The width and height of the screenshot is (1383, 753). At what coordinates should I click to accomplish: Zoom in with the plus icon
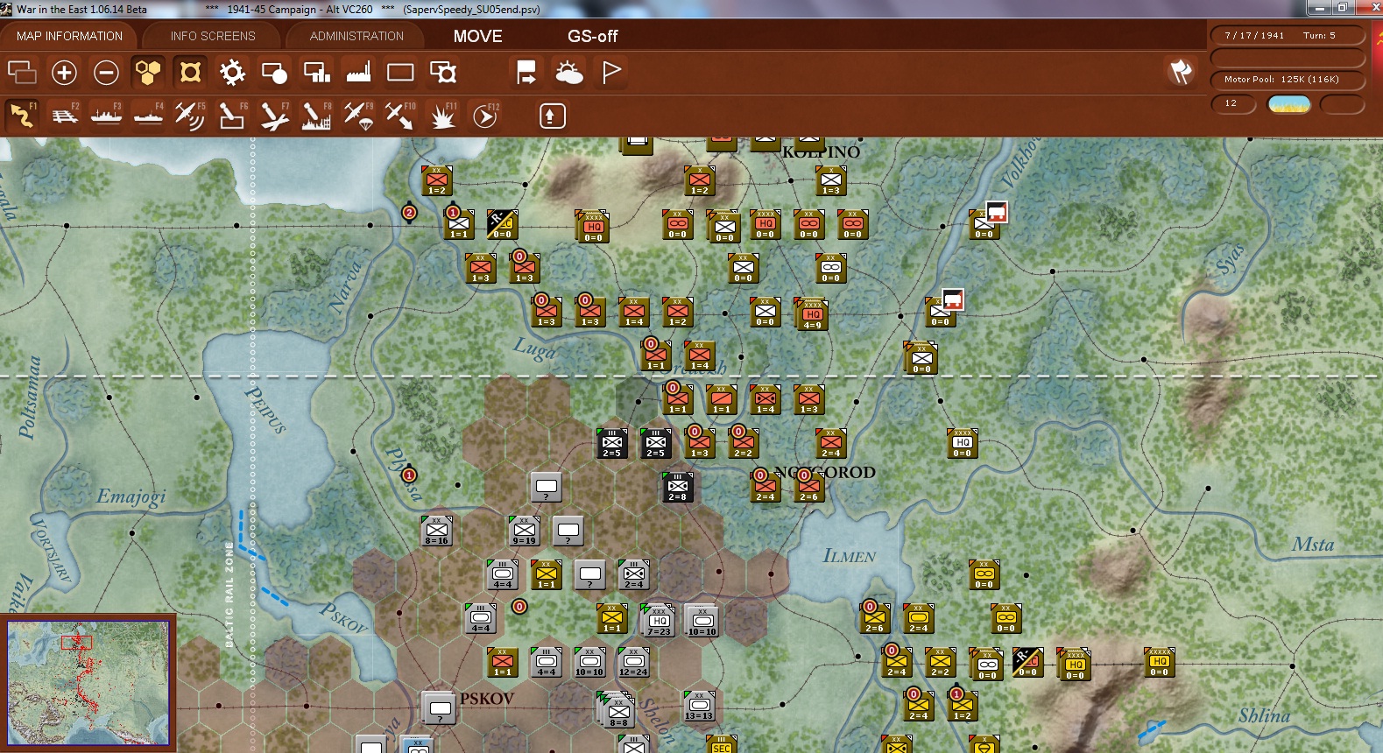64,72
